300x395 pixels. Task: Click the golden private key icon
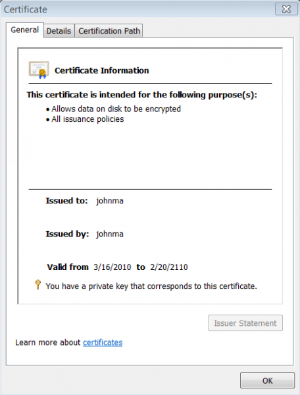tap(37, 284)
